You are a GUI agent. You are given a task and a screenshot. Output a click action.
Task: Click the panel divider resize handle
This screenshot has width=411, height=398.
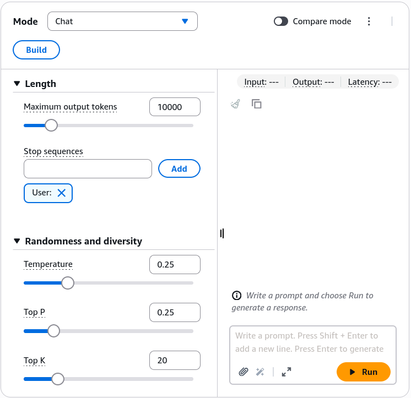pyautogui.click(x=222, y=233)
